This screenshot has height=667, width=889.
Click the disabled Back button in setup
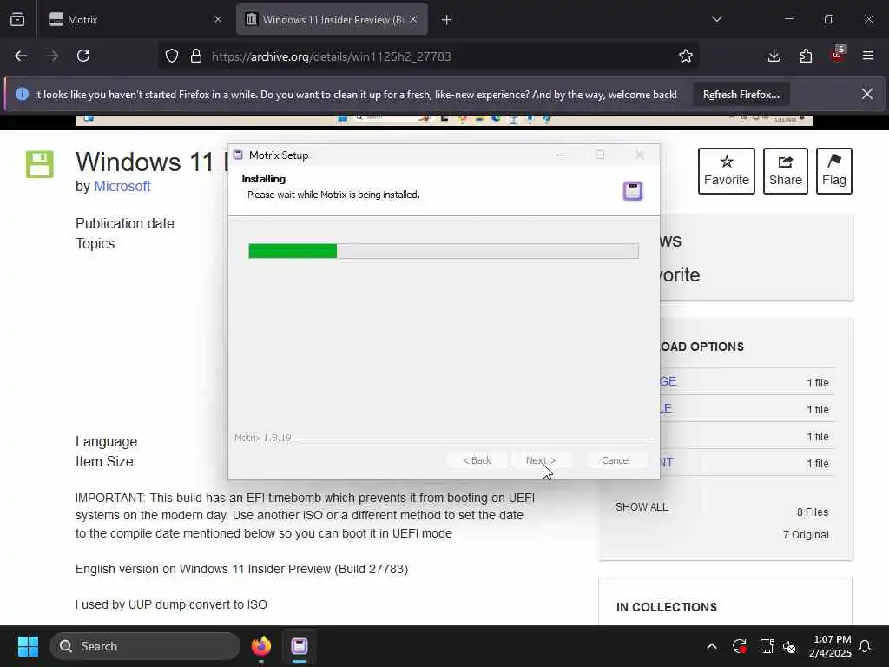pos(477,460)
